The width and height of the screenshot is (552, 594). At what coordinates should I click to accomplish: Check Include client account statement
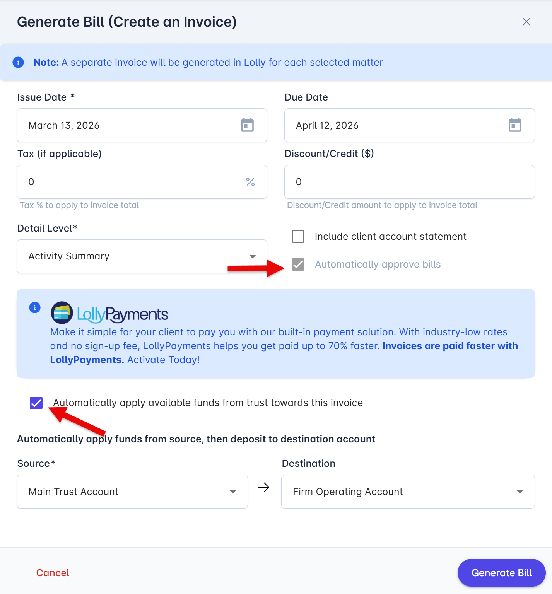pyautogui.click(x=298, y=236)
